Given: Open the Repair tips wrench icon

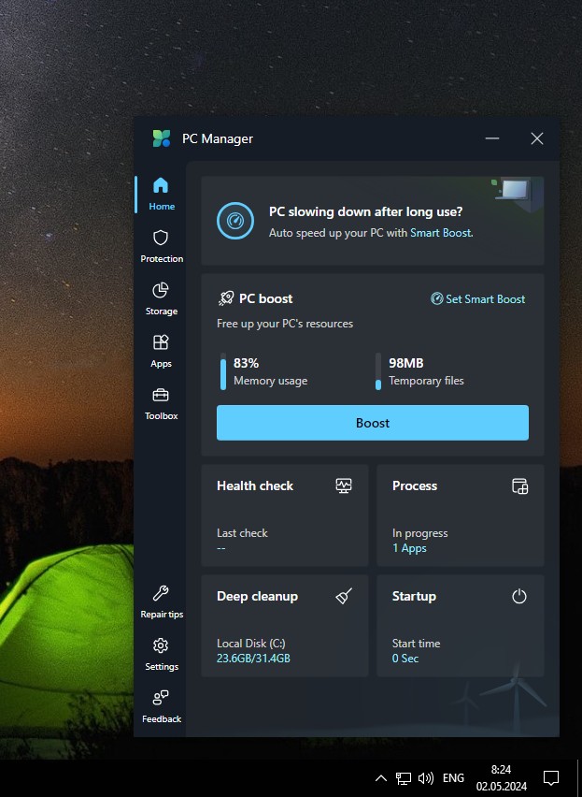Looking at the screenshot, I should tap(161, 593).
